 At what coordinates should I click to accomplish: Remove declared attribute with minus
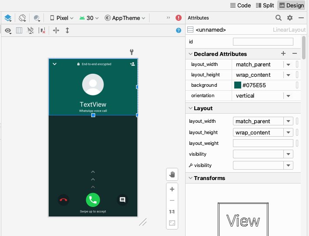295,53
